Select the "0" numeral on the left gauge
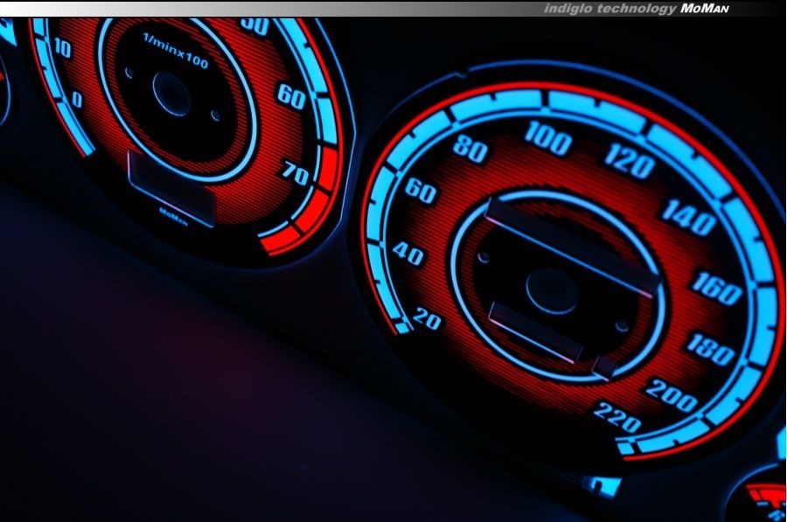 coord(77,100)
